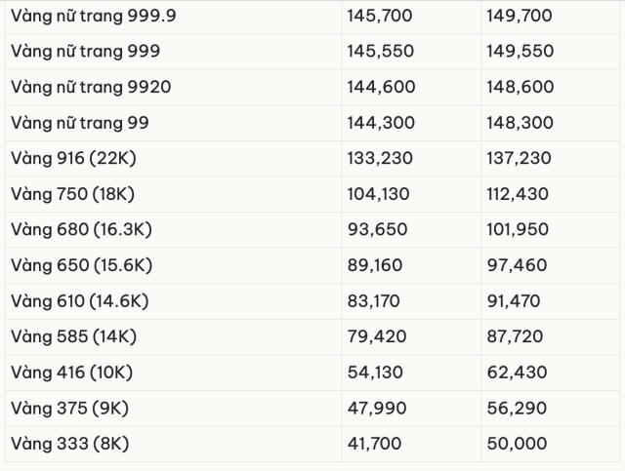Click the 137,230 price value
The image size is (625, 471).
(519, 158)
